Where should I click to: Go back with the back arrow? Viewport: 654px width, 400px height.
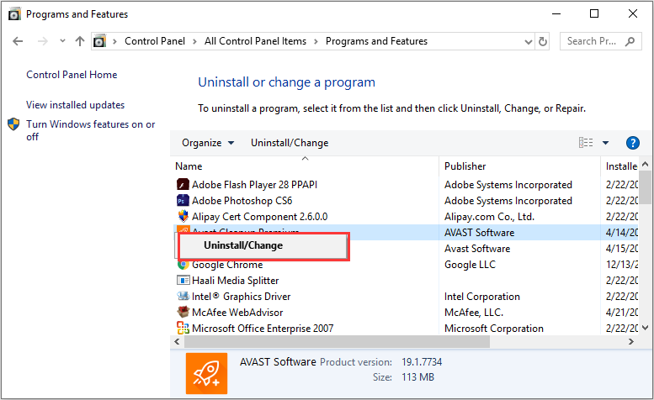coord(18,41)
